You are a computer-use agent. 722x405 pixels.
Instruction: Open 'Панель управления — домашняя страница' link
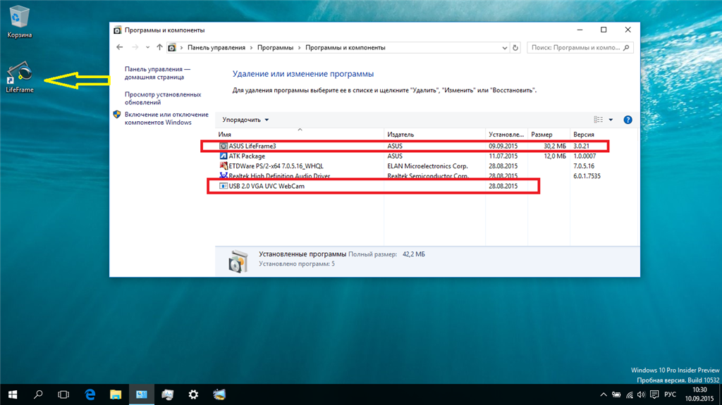157,73
